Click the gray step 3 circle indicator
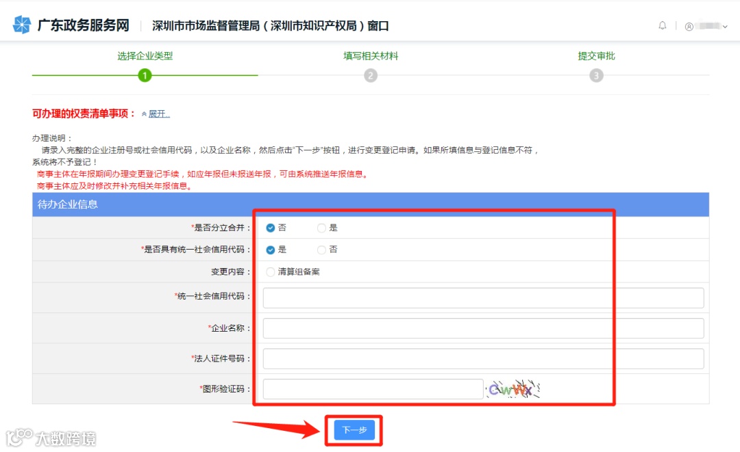The image size is (740, 452). tap(595, 75)
